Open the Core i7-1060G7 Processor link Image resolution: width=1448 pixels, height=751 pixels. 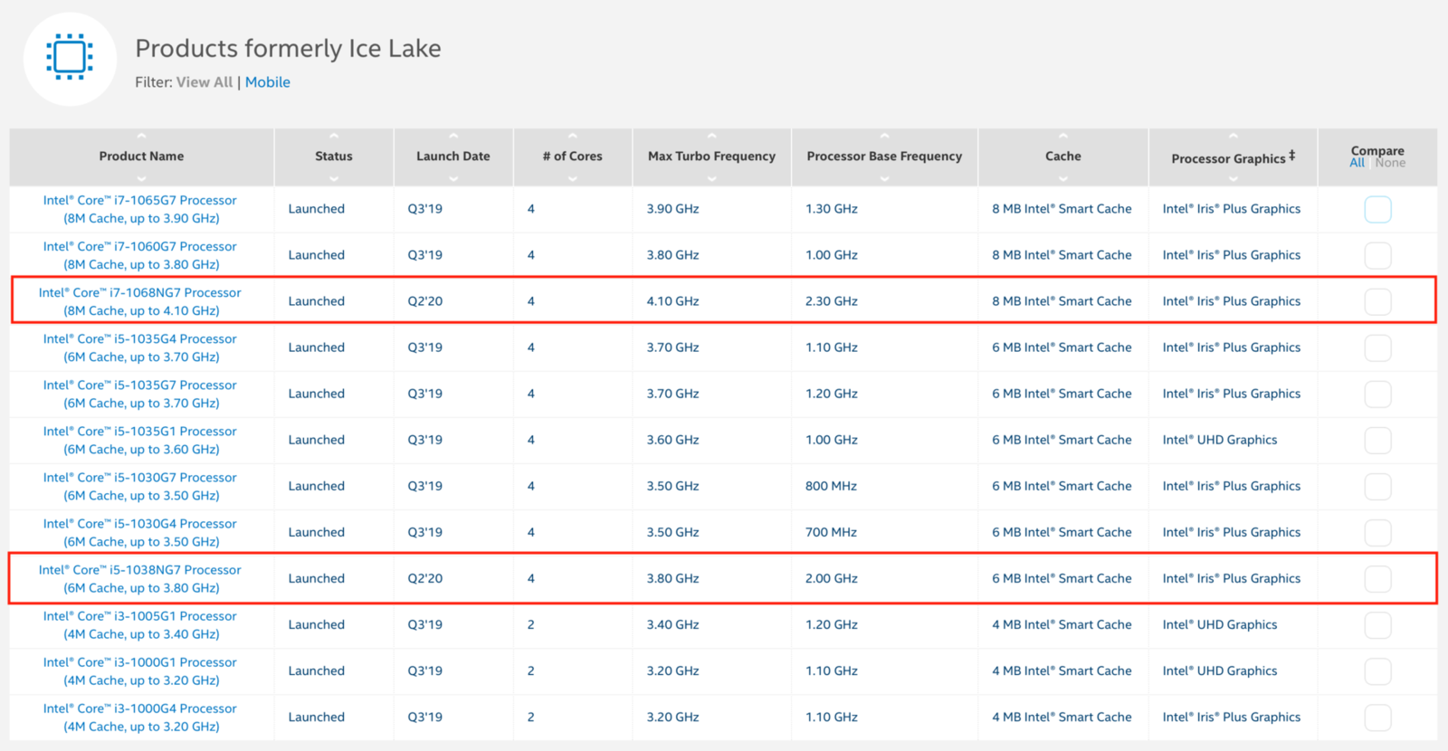point(141,255)
